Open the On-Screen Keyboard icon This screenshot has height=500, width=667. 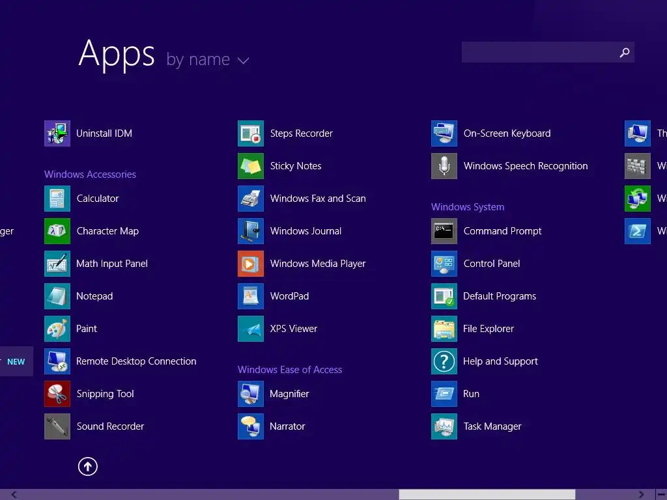click(x=444, y=133)
